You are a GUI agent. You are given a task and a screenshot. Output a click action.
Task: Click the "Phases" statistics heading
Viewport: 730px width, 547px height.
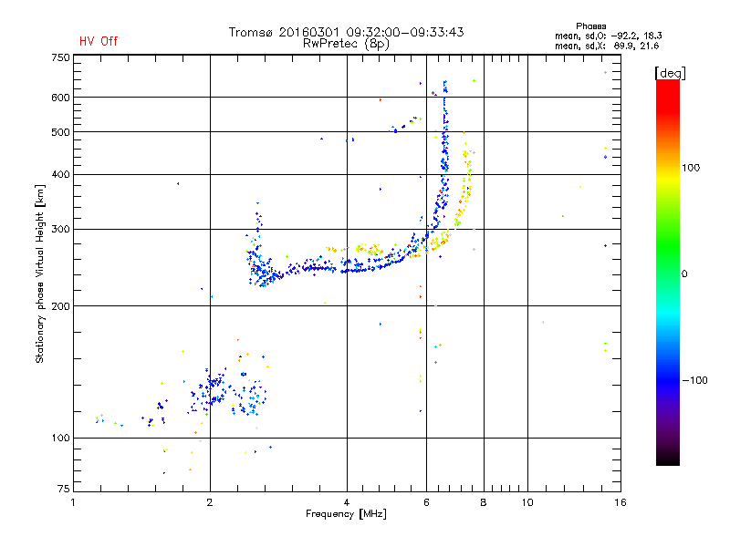tap(590, 26)
